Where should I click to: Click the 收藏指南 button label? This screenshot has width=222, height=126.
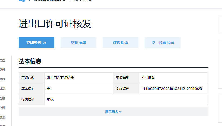166,43
